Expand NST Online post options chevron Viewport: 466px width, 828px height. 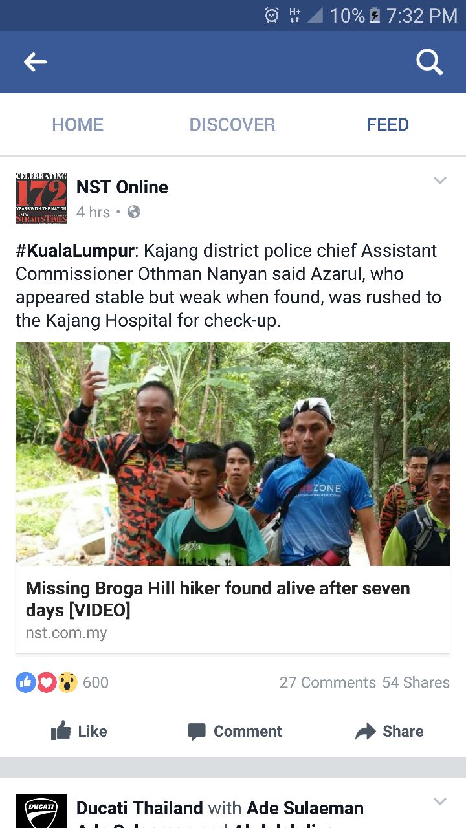click(440, 180)
